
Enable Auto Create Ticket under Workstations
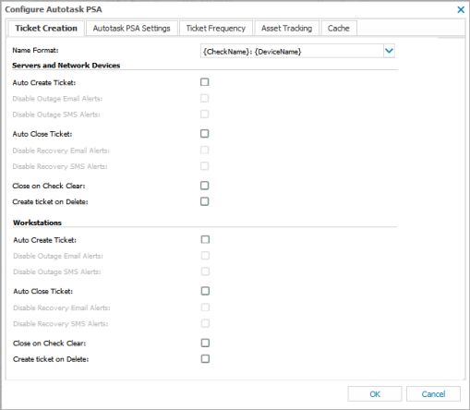click(205, 239)
